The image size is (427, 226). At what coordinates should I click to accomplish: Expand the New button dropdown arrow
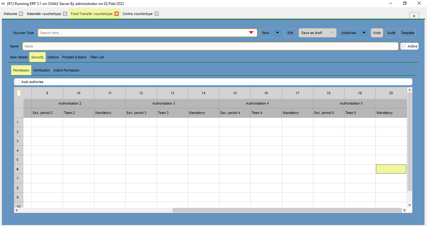(277, 33)
